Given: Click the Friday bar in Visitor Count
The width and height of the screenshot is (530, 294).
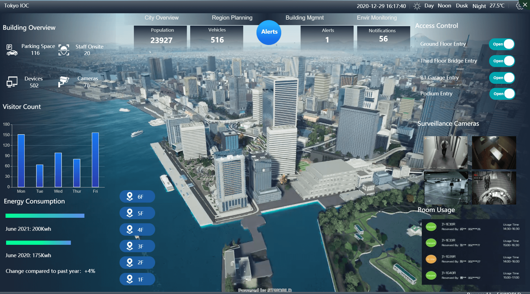Looking at the screenshot, I should pos(95,160).
